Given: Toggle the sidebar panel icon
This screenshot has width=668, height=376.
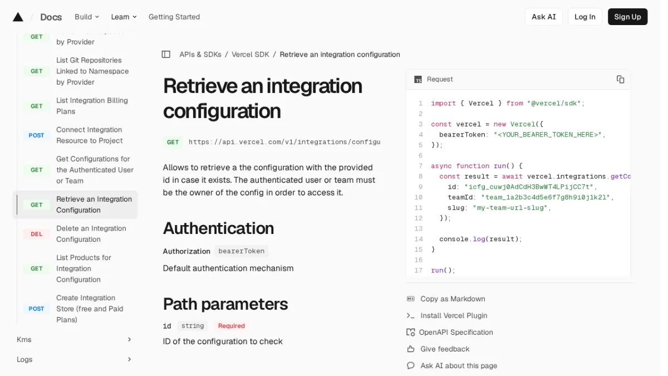Looking at the screenshot, I should pyautogui.click(x=166, y=55).
